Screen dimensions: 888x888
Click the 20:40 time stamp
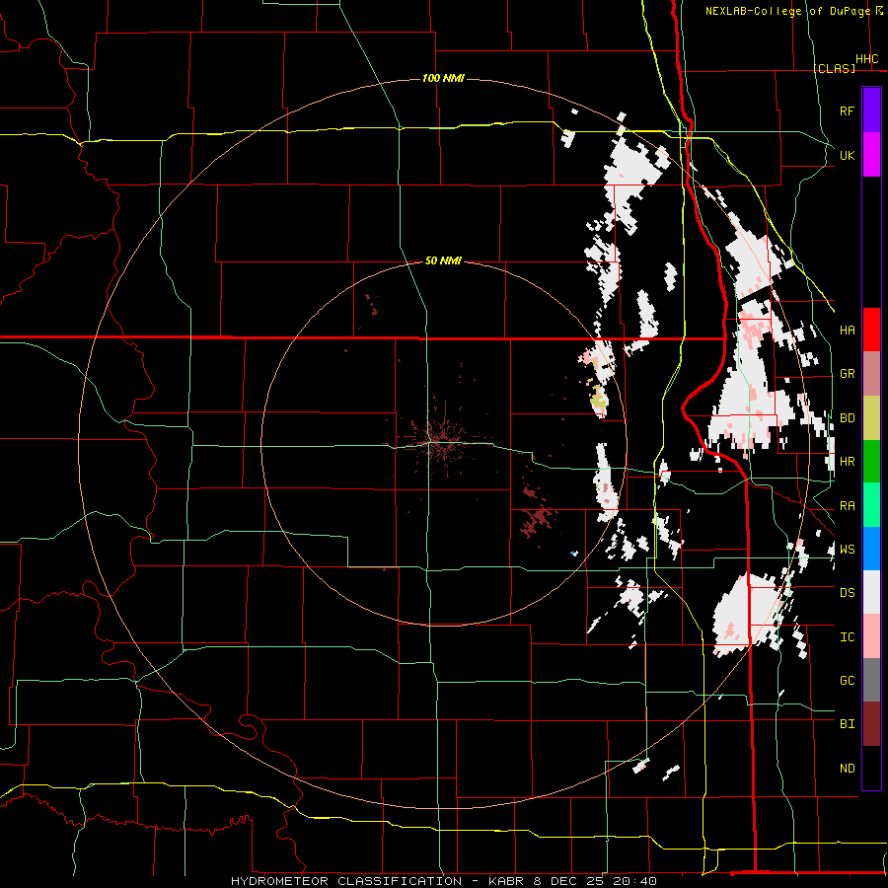click(633, 881)
